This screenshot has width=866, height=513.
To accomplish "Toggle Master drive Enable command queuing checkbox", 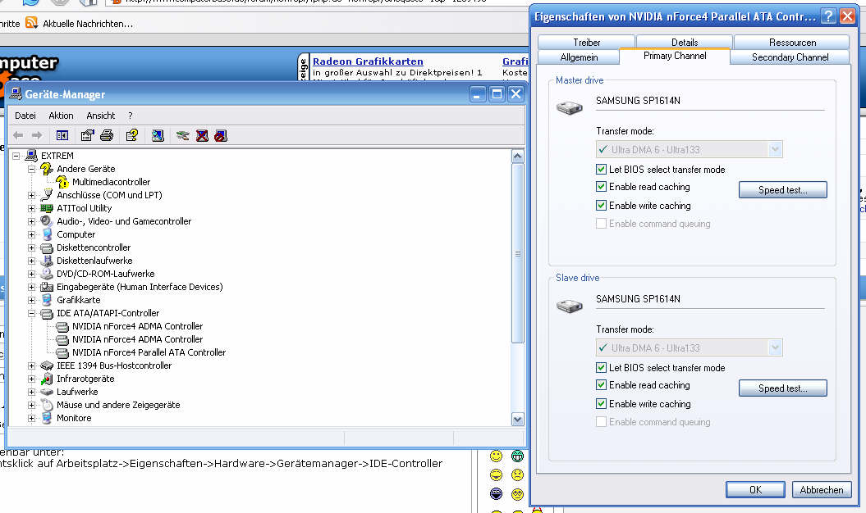I will tap(601, 224).
